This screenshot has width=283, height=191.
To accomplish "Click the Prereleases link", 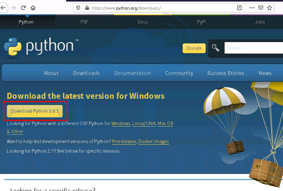I will coord(124,141).
